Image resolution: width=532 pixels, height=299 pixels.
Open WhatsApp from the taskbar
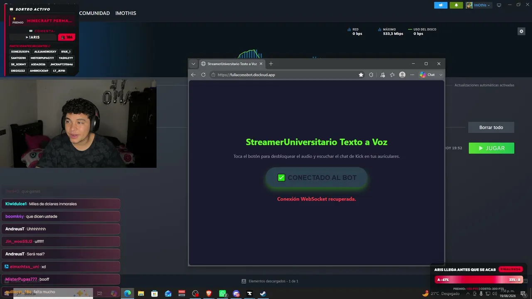coord(223,294)
